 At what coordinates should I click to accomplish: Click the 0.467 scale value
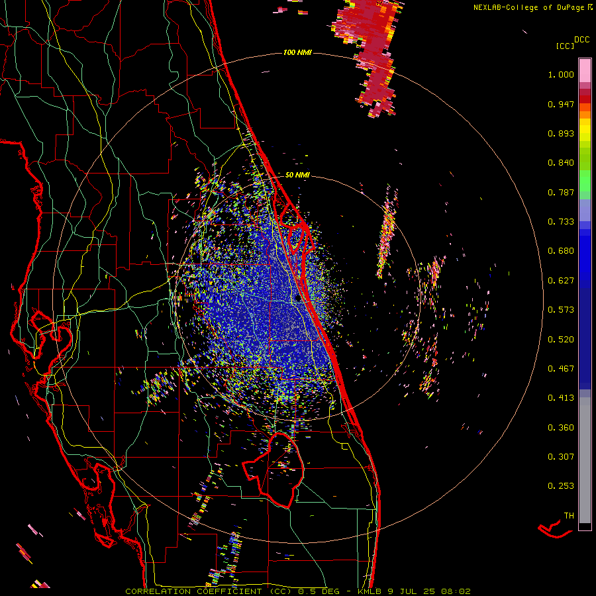(x=561, y=369)
